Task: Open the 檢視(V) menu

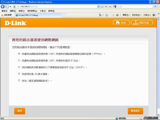Action: coord(21,11)
